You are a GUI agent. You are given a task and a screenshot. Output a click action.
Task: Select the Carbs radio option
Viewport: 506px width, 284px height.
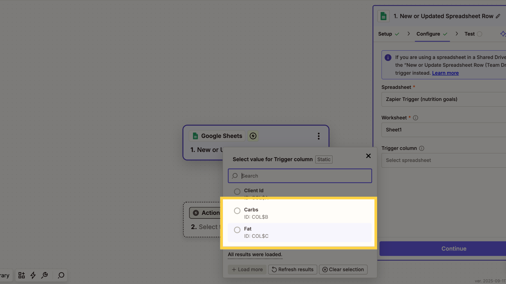[x=237, y=211]
